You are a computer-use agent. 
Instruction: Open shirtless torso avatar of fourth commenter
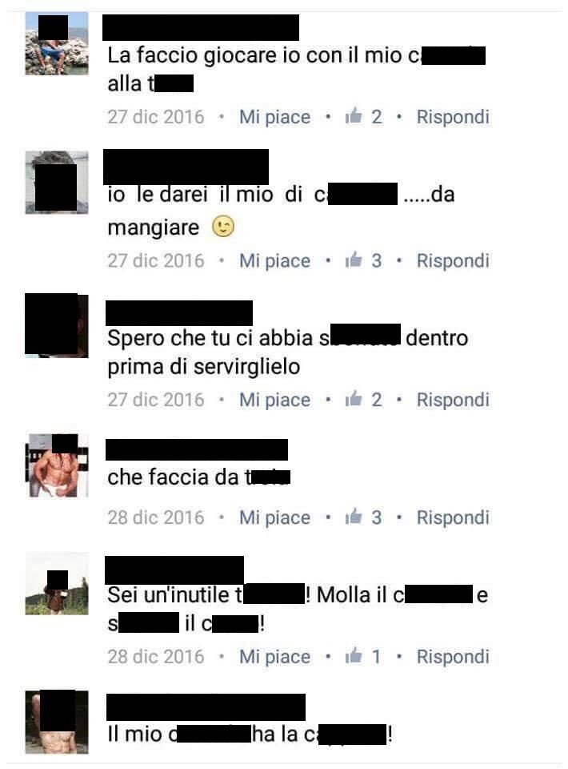[x=57, y=465]
